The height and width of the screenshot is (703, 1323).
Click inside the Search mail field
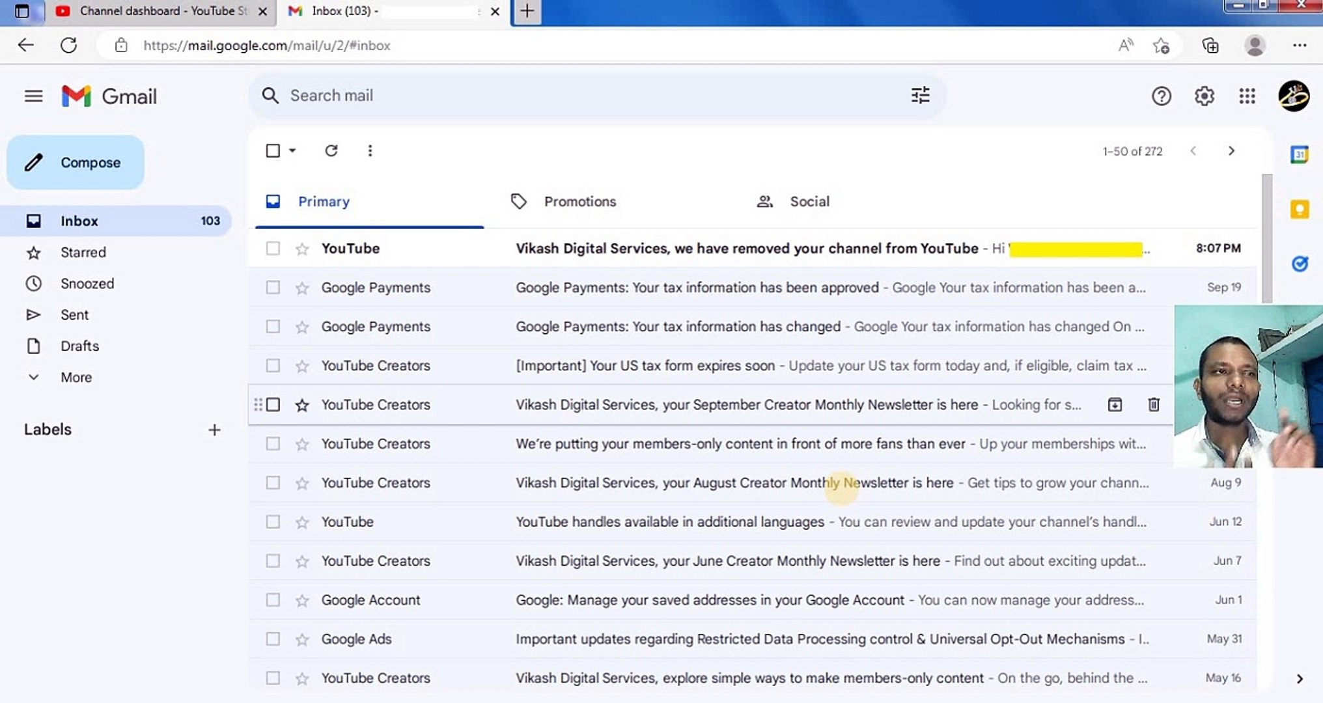(456, 96)
